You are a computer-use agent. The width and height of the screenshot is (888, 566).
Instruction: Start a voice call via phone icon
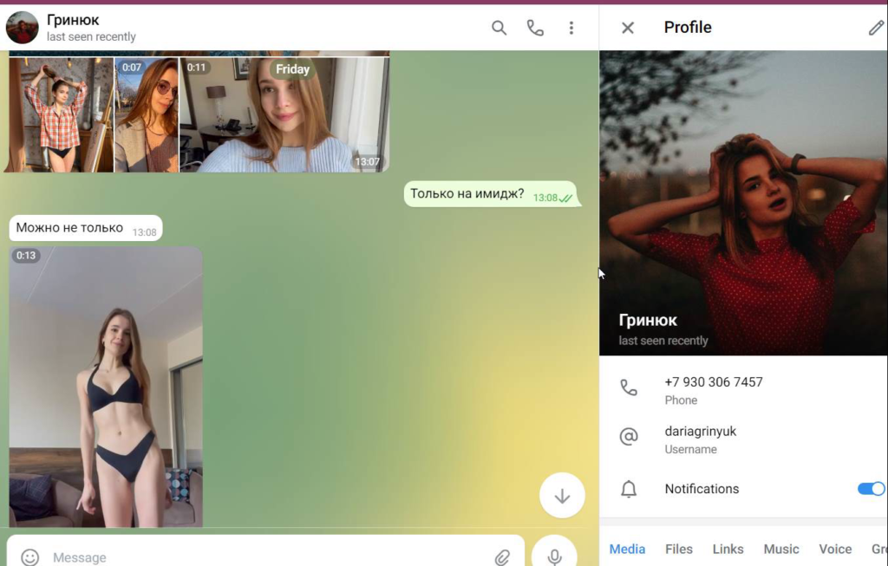535,28
